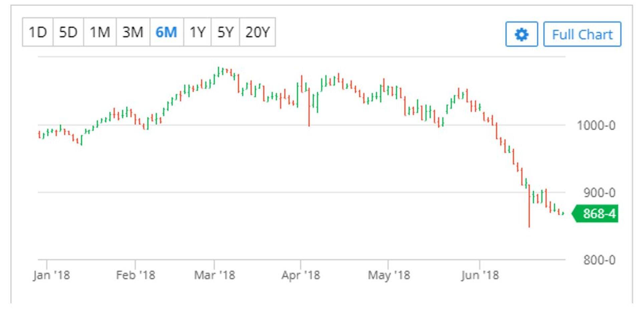The width and height of the screenshot is (641, 314).
Task: Select the 1D time range
Action: pos(38,32)
